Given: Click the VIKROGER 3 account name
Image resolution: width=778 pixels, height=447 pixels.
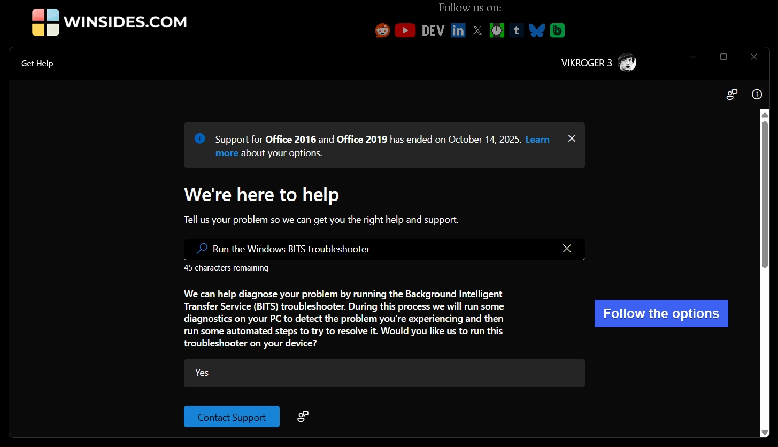Looking at the screenshot, I should pos(587,63).
